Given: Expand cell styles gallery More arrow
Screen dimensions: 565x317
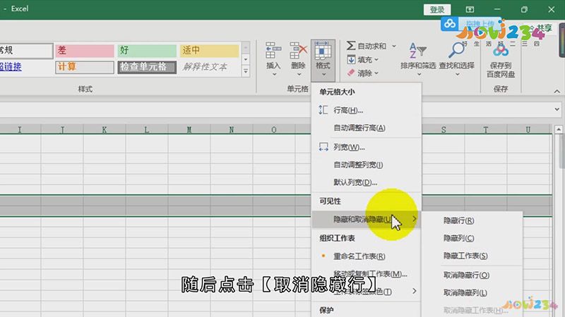Looking at the screenshot, I should (245, 72).
